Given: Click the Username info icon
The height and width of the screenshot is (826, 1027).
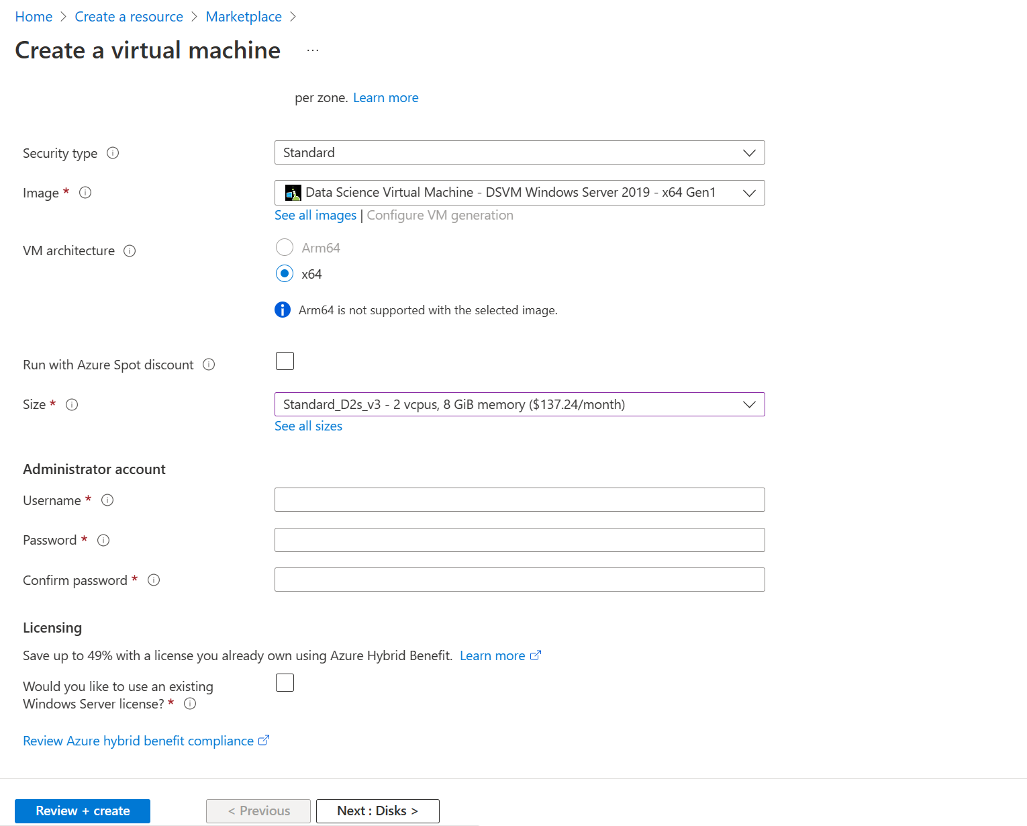Looking at the screenshot, I should point(107,500).
